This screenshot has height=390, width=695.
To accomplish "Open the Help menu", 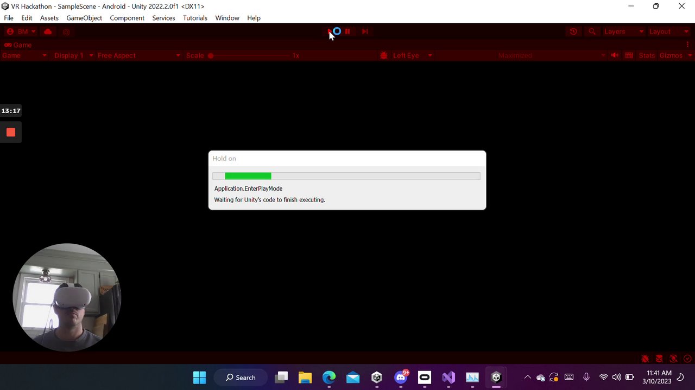I will (254, 18).
